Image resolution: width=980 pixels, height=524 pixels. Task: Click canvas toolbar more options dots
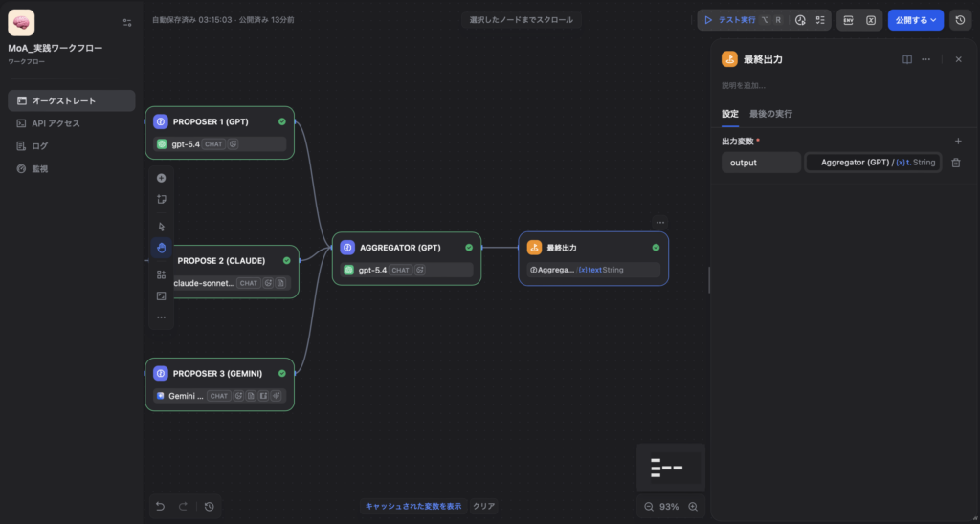(161, 317)
